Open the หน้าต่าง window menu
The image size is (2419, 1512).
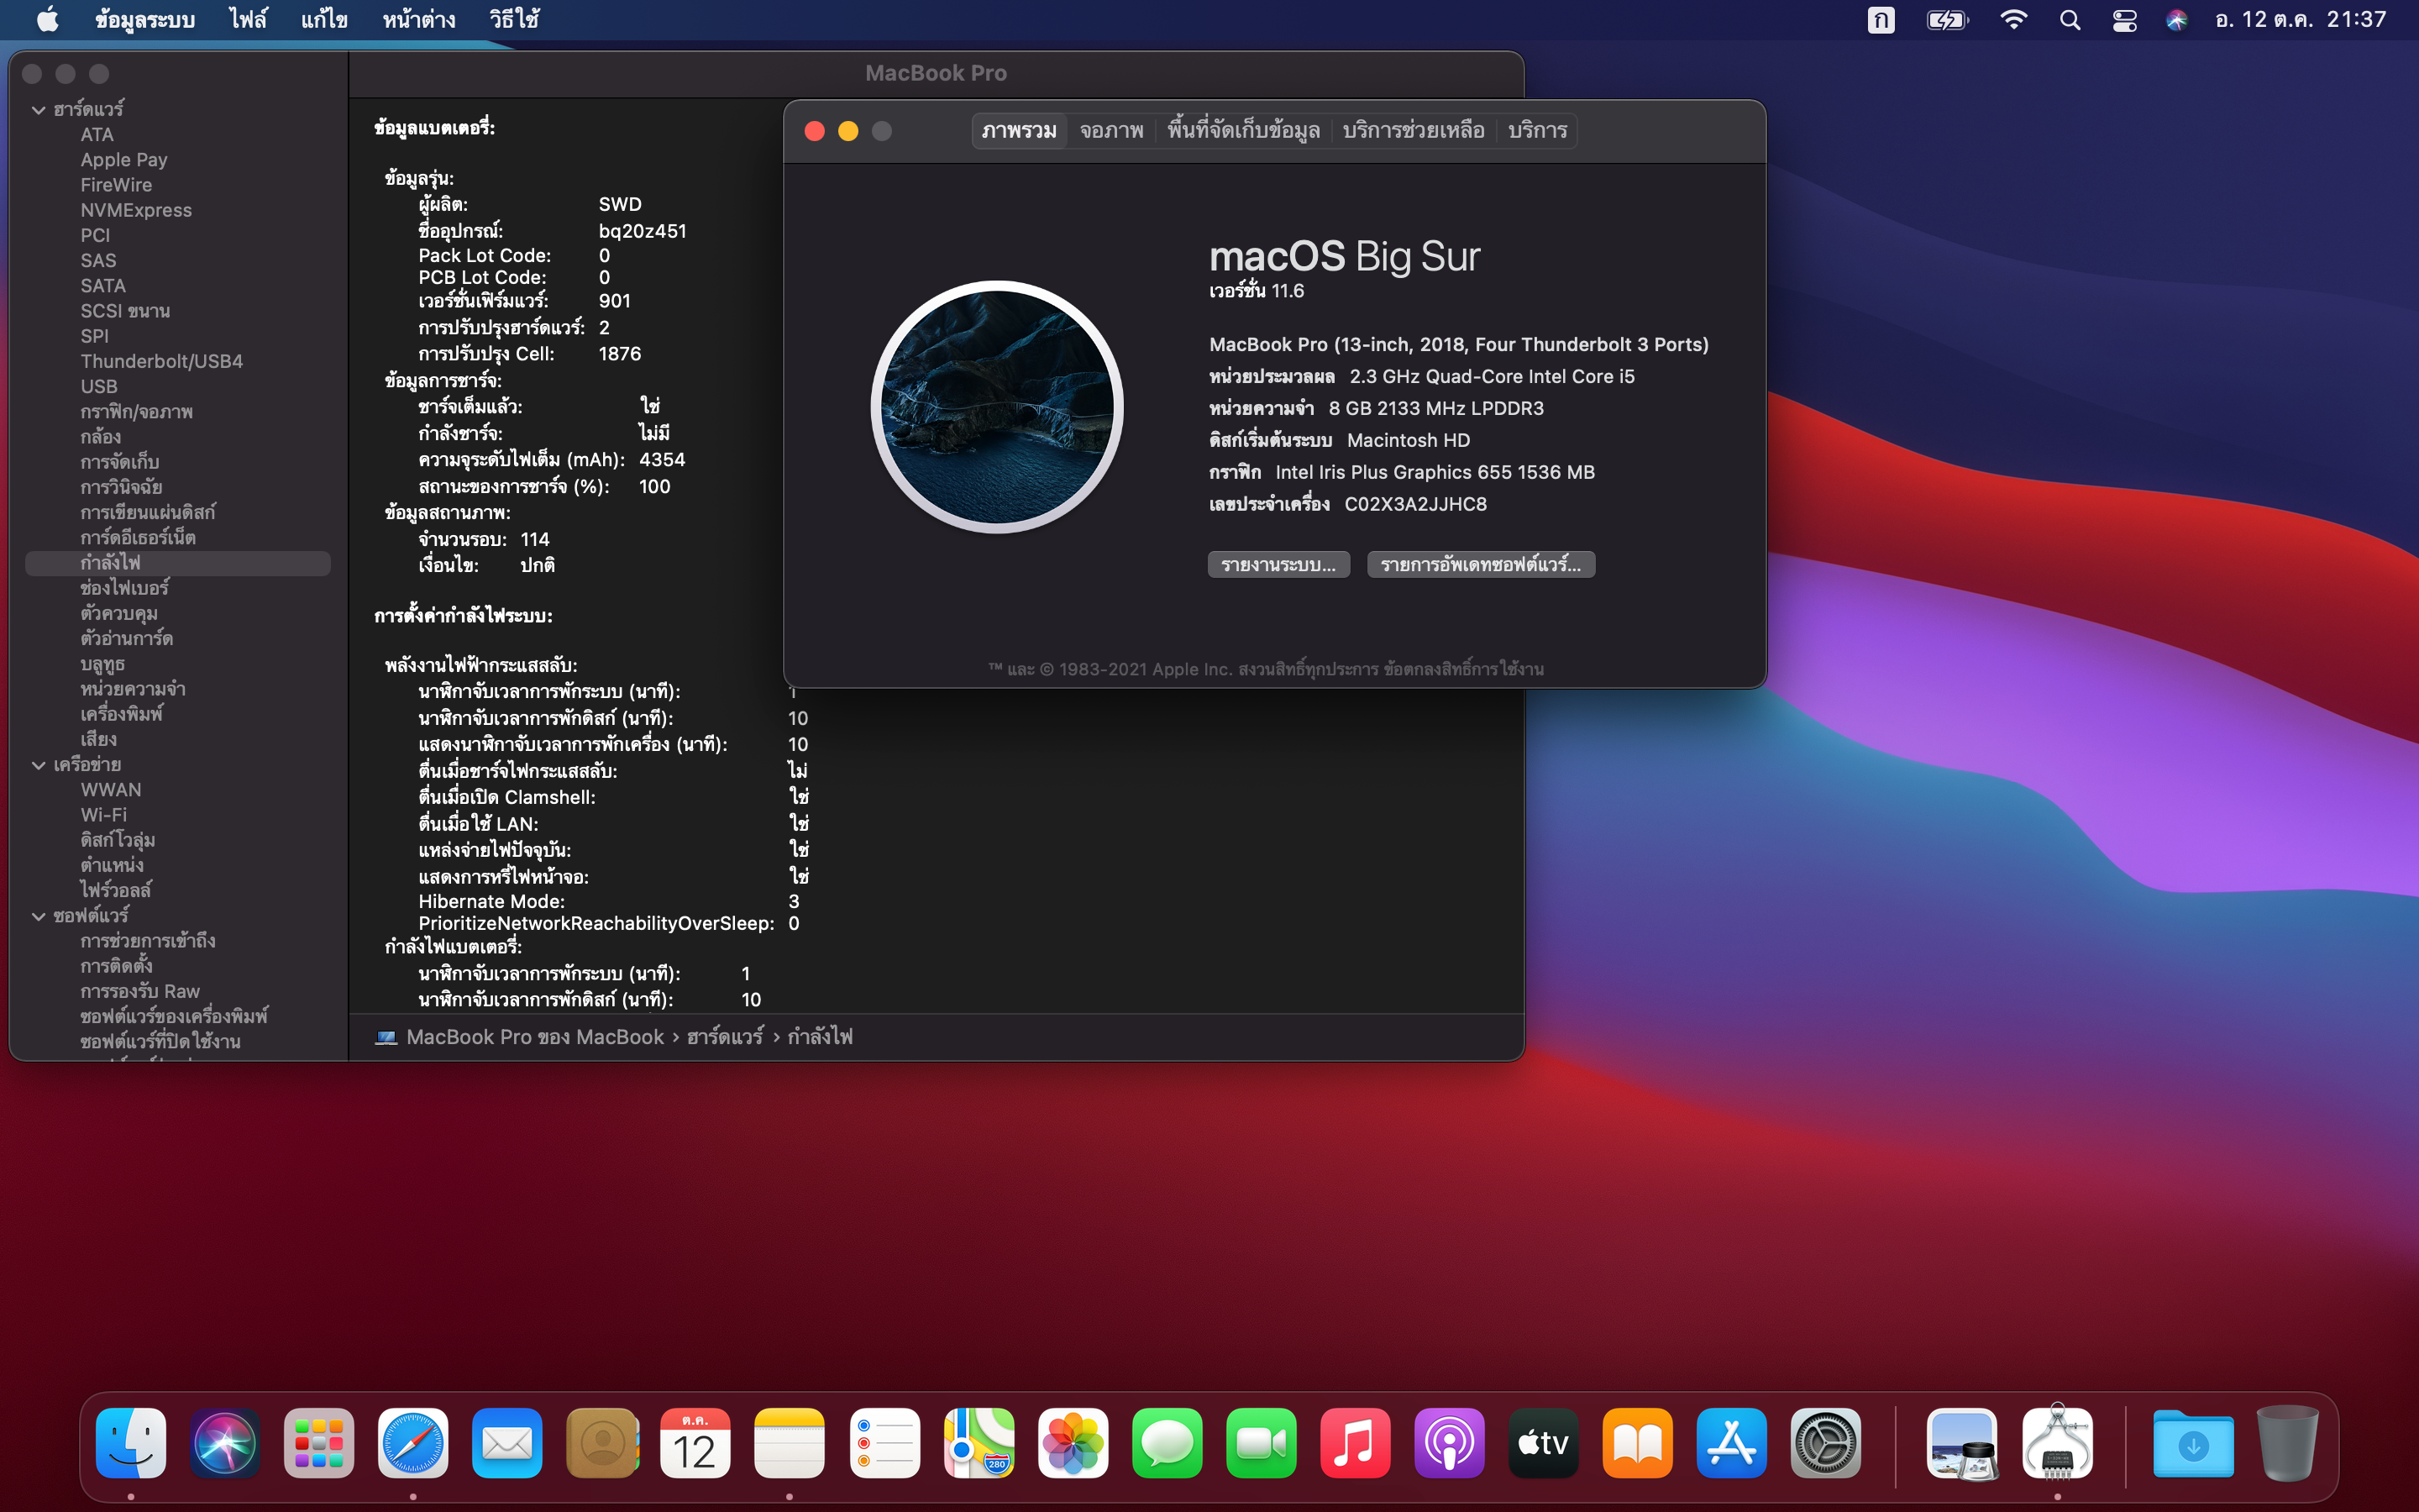click(x=417, y=19)
